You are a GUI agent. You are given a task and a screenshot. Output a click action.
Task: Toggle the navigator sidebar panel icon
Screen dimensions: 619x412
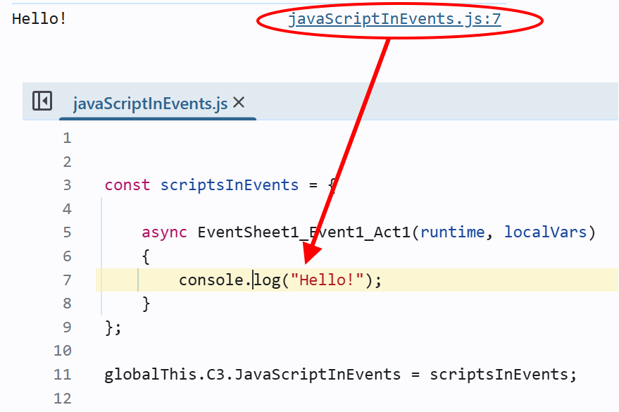[x=42, y=101]
